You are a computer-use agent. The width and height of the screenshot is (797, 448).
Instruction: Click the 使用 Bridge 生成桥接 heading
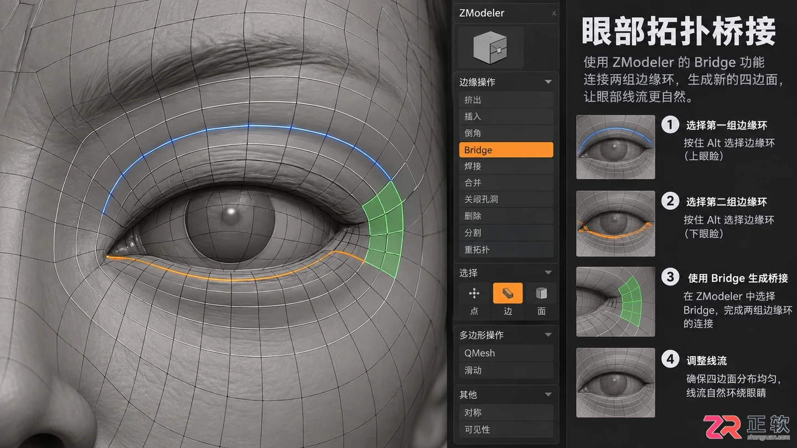738,278
